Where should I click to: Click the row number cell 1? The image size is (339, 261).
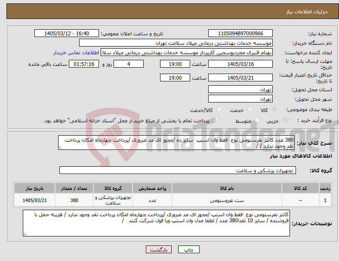click(x=325, y=200)
